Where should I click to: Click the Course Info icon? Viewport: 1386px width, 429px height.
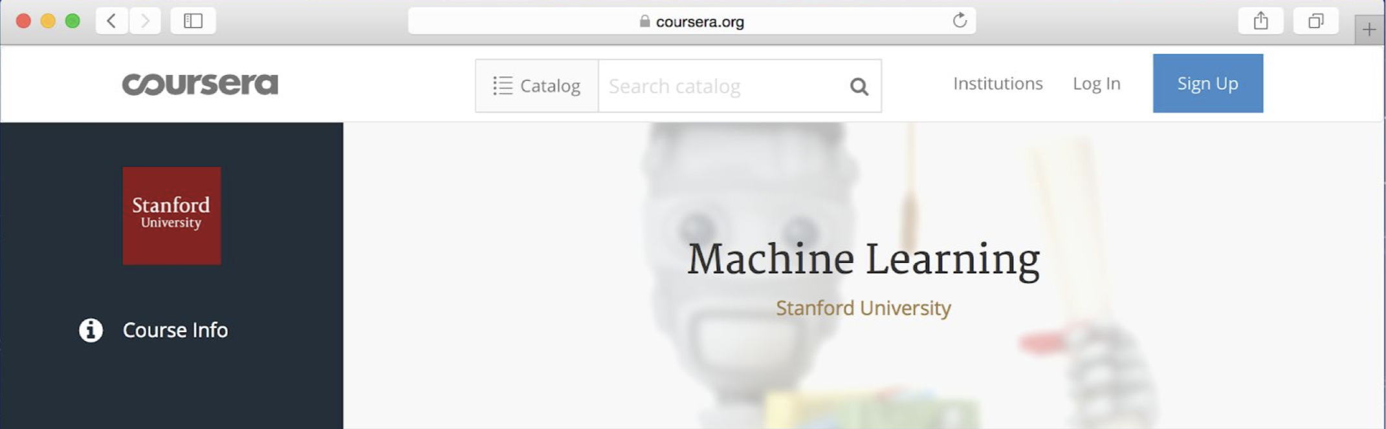91,330
